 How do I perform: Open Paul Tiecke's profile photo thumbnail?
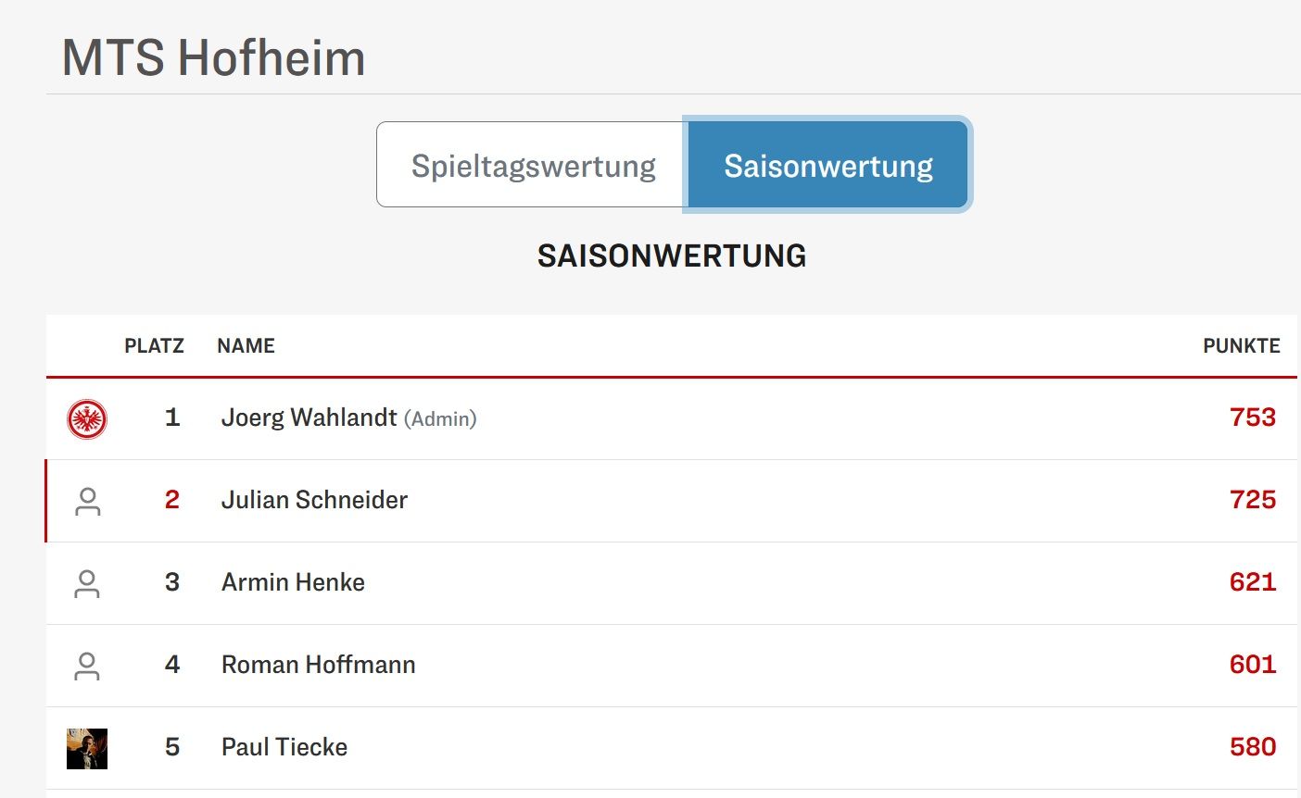pos(87,749)
